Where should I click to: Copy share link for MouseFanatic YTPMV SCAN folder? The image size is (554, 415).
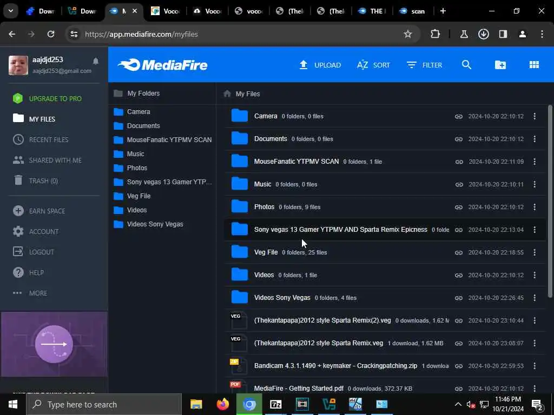(x=459, y=162)
